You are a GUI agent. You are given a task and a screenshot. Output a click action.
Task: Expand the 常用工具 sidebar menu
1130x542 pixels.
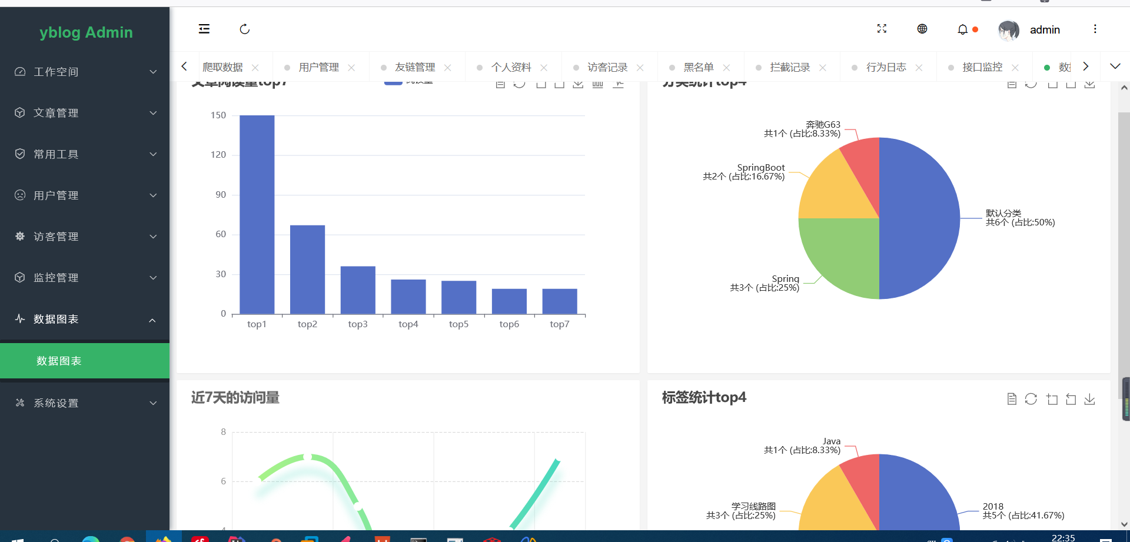point(85,154)
